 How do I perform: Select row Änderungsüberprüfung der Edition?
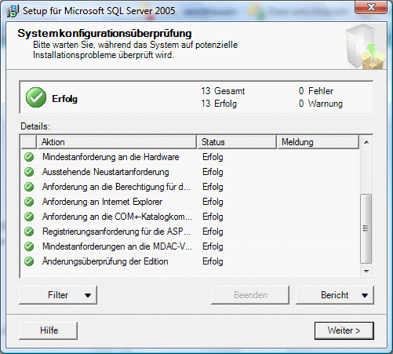pos(190,261)
